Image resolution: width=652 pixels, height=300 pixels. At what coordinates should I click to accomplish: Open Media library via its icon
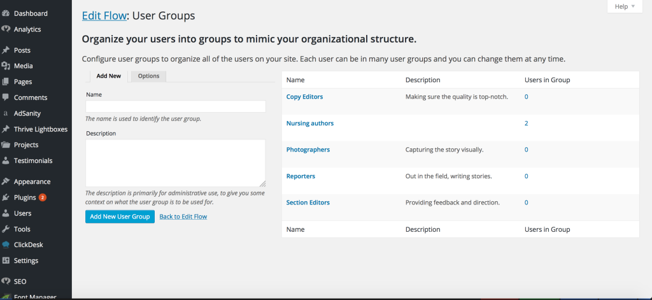[x=6, y=66]
